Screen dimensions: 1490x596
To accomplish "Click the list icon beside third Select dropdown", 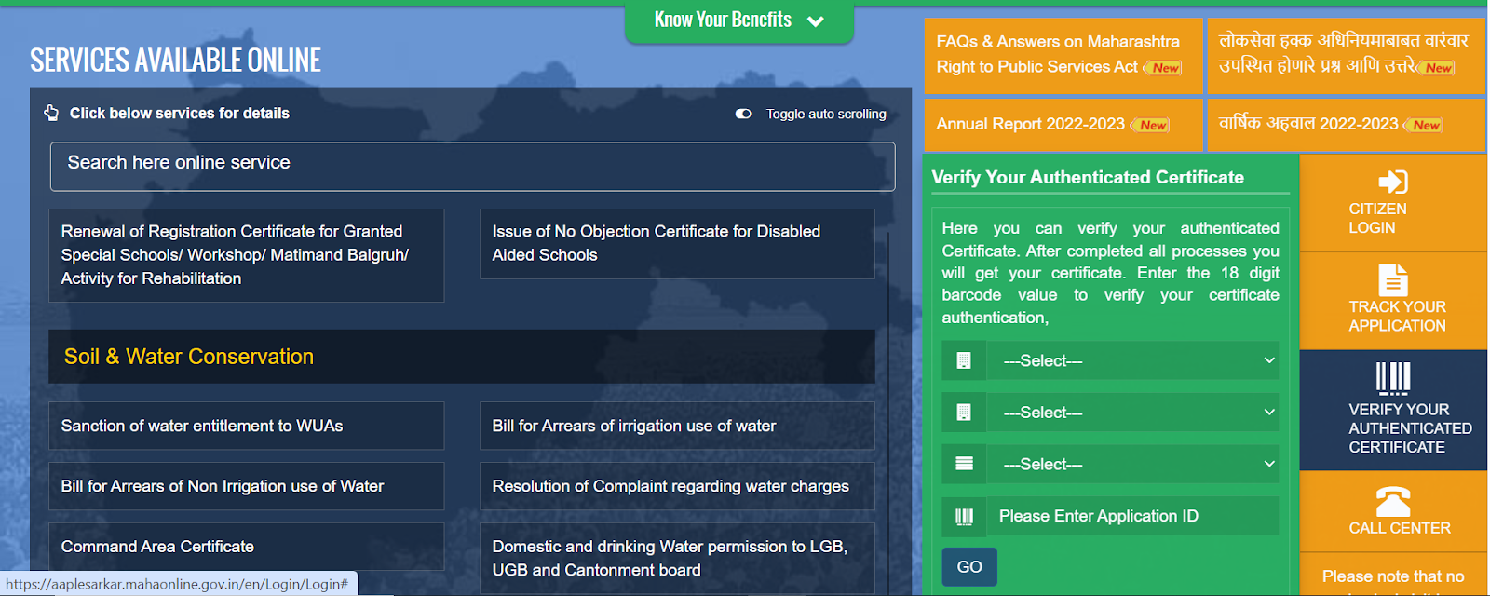I will pyautogui.click(x=964, y=464).
